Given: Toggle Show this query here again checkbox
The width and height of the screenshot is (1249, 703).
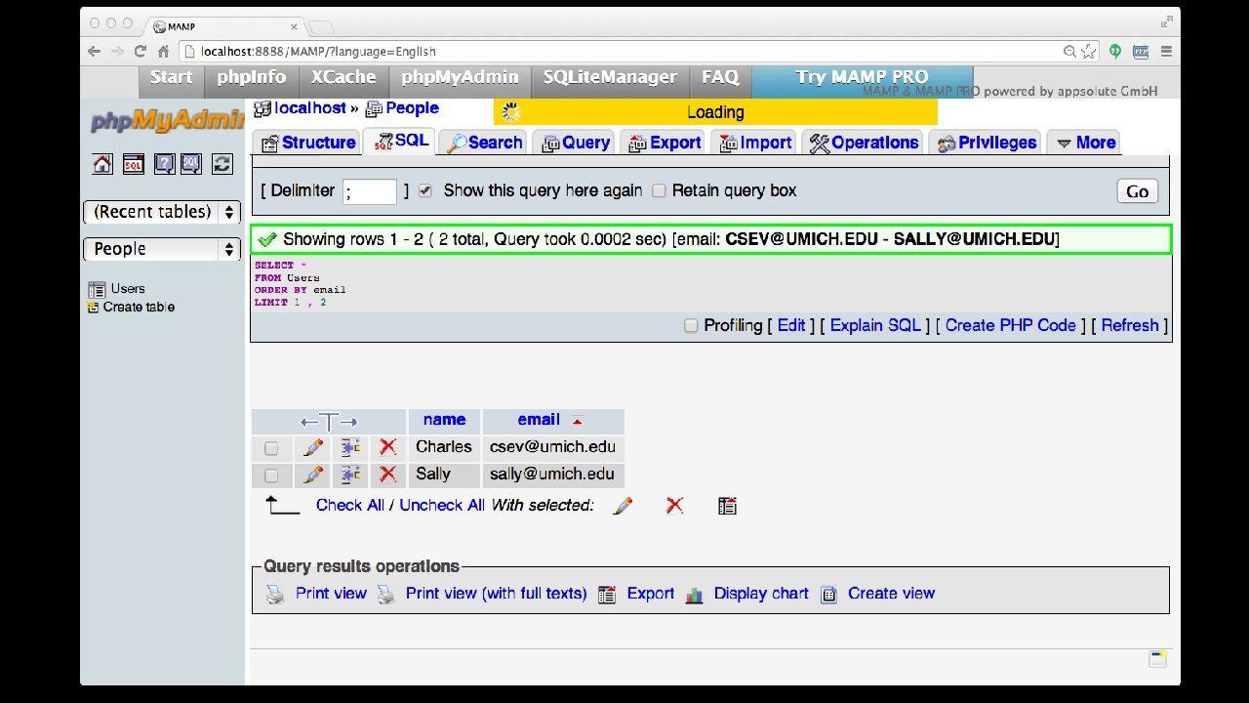Looking at the screenshot, I should [x=425, y=191].
